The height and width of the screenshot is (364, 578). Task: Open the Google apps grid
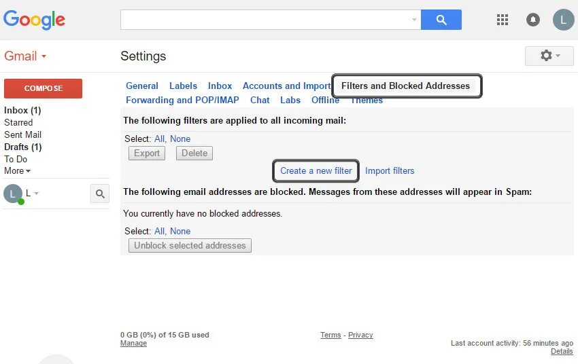(x=502, y=20)
